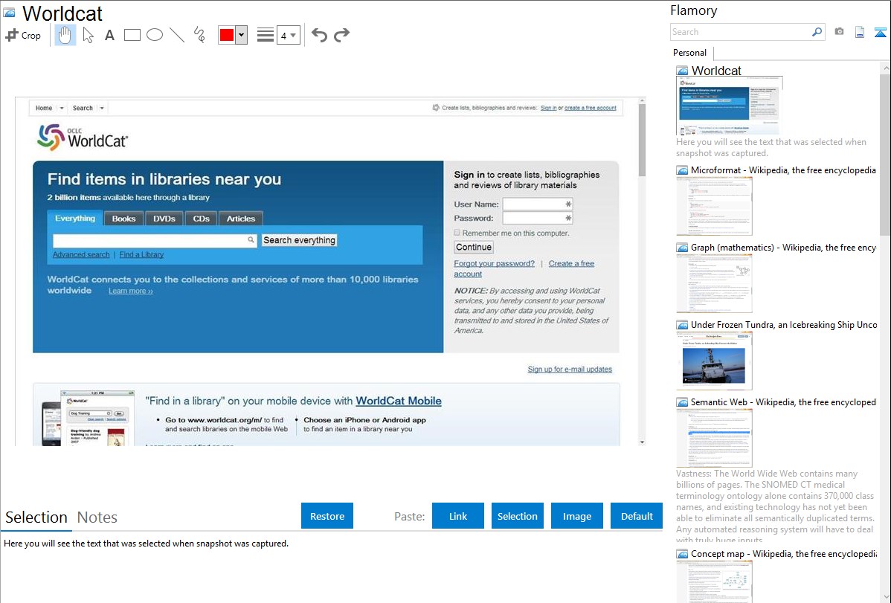Choose the arrow pointer tool
The width and height of the screenshot is (891, 603).
88,35
